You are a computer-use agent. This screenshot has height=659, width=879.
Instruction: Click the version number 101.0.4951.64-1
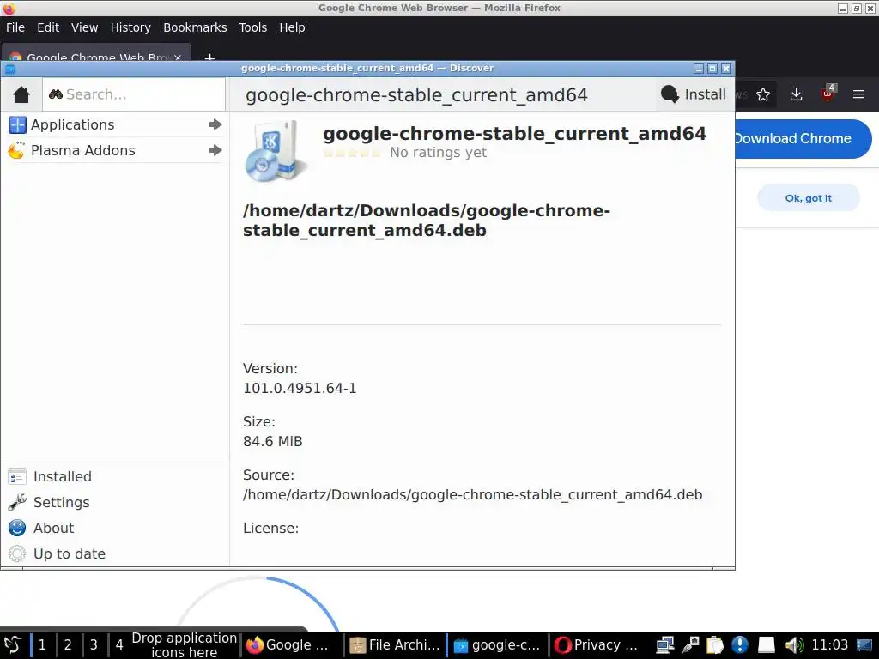point(300,389)
